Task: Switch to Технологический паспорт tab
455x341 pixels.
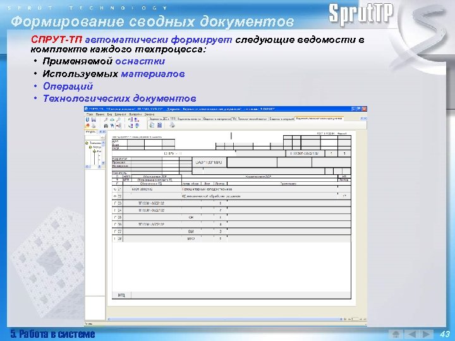Action: (x=253, y=119)
